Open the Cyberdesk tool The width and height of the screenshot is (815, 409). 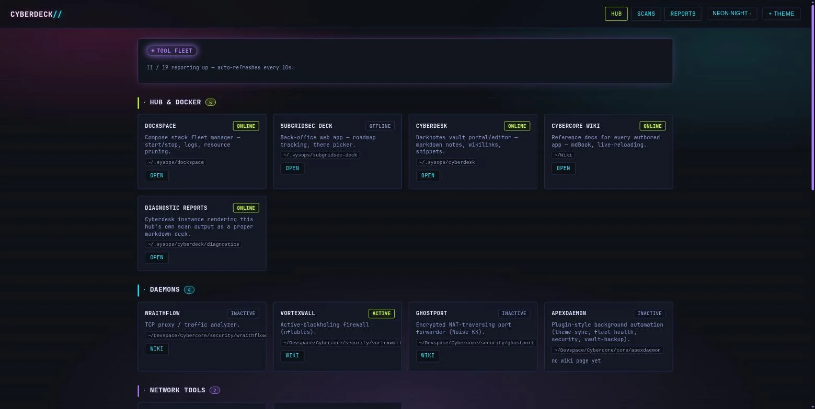(x=428, y=175)
